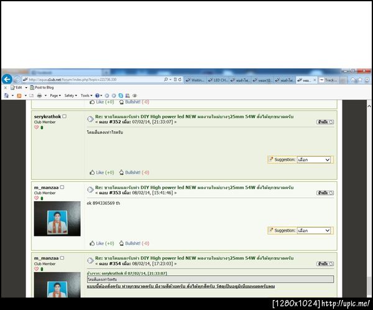Click the Quote button on post #353
The image size is (373, 310).
point(325,193)
